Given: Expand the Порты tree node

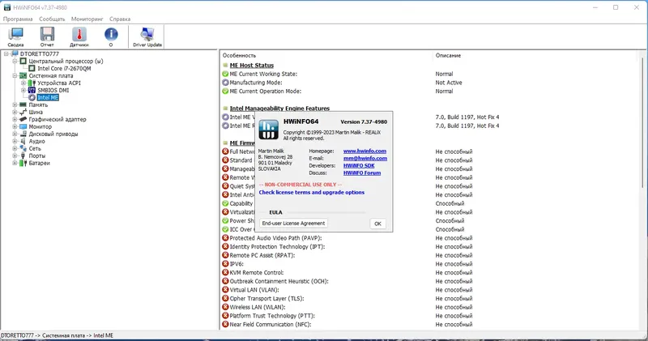Looking at the screenshot, I should pos(15,156).
